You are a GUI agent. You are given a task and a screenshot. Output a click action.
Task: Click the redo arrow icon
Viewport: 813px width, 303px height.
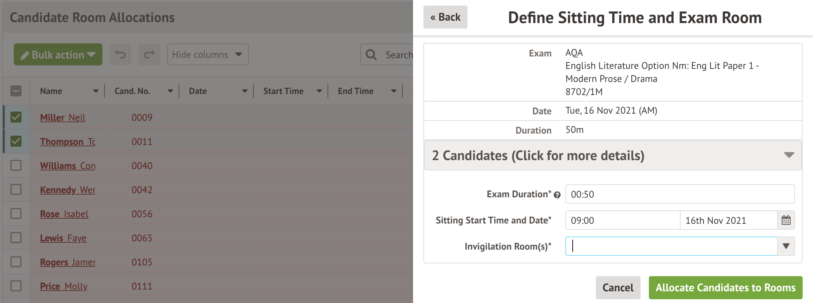(149, 54)
